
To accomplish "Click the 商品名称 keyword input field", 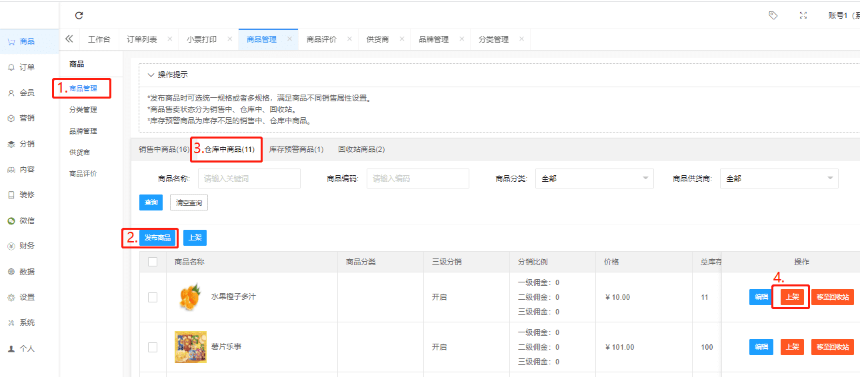I will pyautogui.click(x=249, y=179).
